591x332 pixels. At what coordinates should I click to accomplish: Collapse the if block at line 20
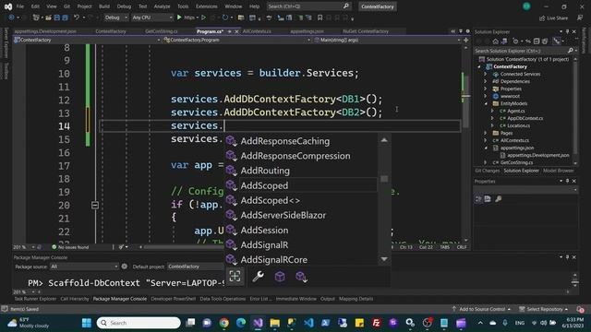(x=95, y=205)
